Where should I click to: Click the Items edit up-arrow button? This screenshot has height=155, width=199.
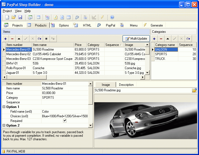point(19,39)
